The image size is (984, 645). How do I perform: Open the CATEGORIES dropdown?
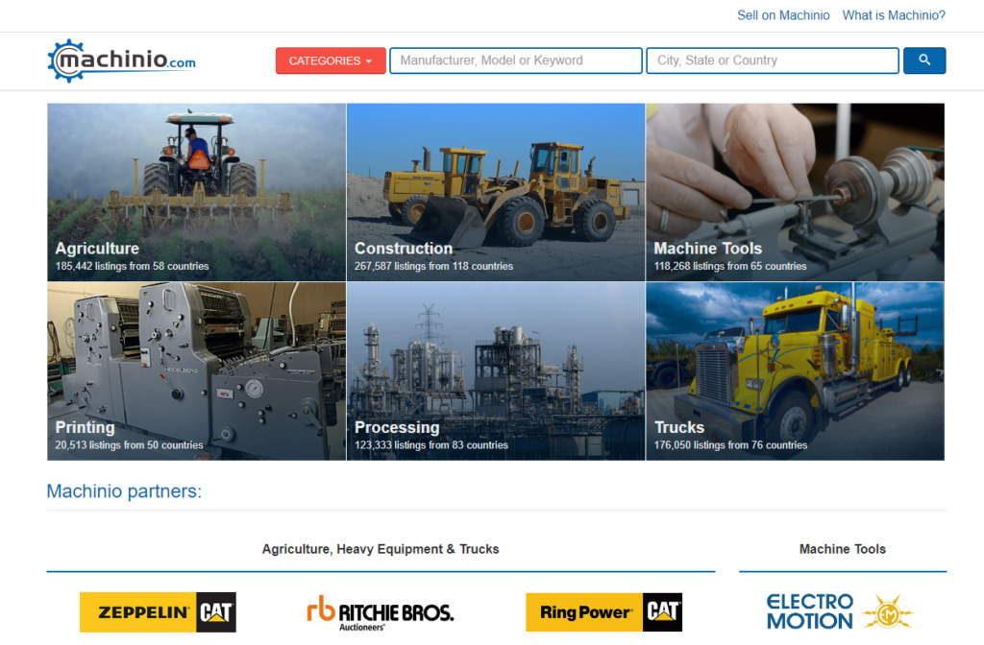(x=331, y=60)
